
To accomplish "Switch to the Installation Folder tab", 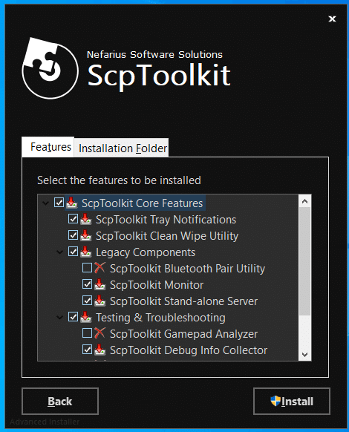I will point(122,148).
